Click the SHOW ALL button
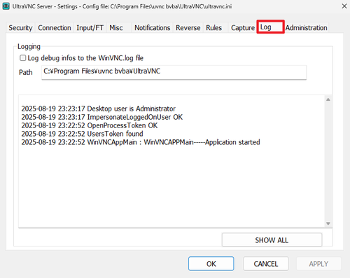Viewport: 350px width, 278px height. point(272,240)
